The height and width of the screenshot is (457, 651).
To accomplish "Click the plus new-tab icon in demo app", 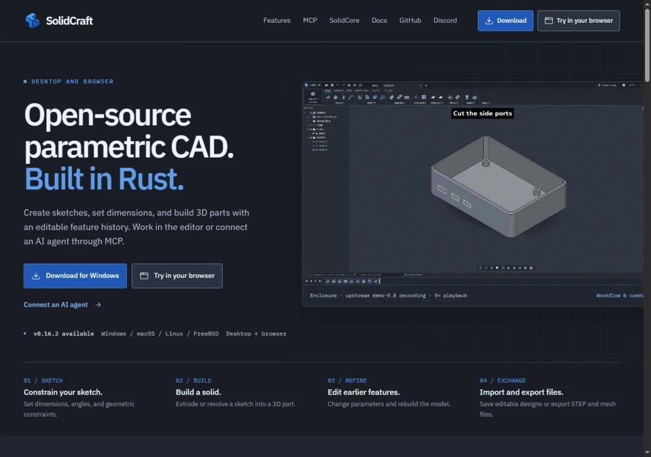I will pyautogui.click(x=426, y=85).
